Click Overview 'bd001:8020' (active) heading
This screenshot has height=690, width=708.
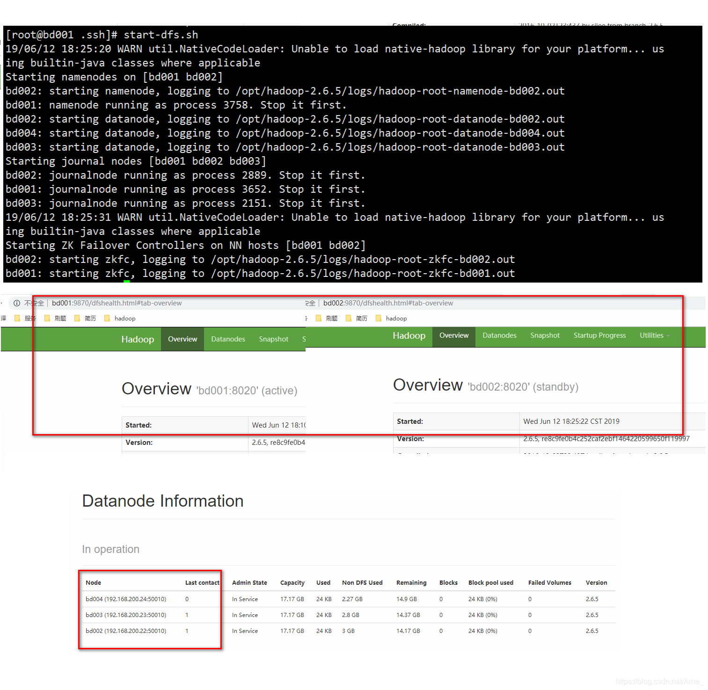209,389
